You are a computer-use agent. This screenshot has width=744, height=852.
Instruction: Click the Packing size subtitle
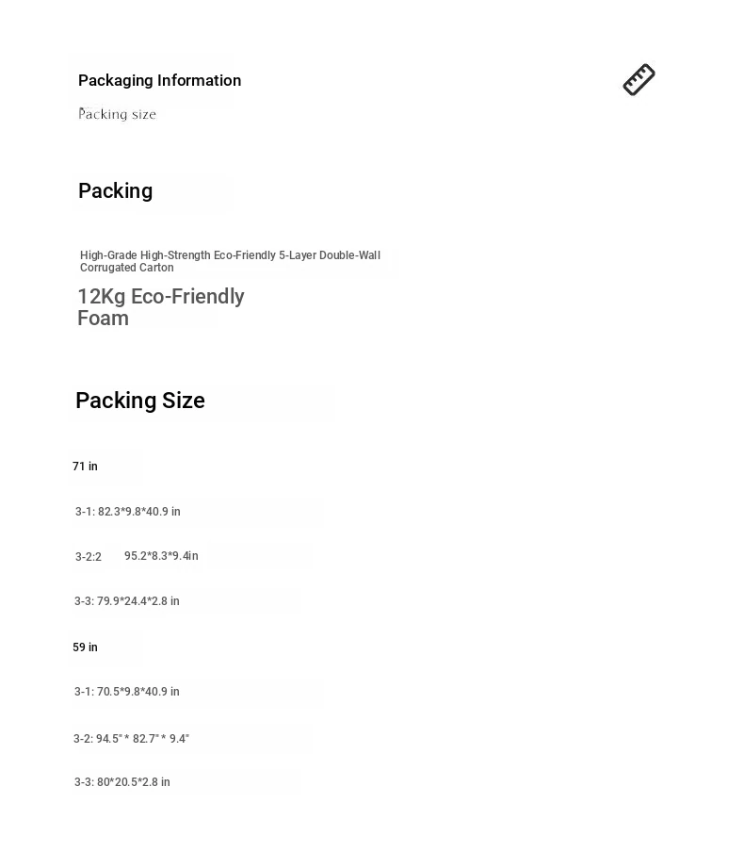118,114
